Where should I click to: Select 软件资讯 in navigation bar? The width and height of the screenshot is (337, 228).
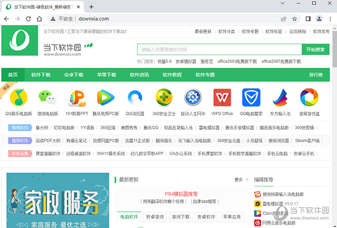[x=139, y=75]
